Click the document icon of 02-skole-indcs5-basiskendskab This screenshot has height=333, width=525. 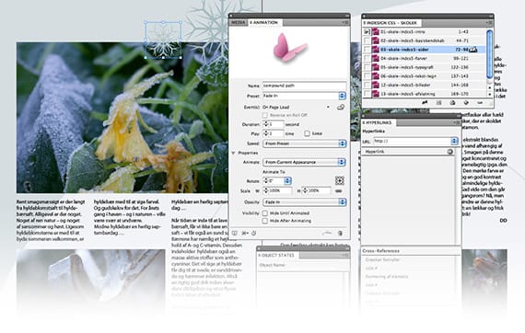pyautogui.click(x=375, y=40)
